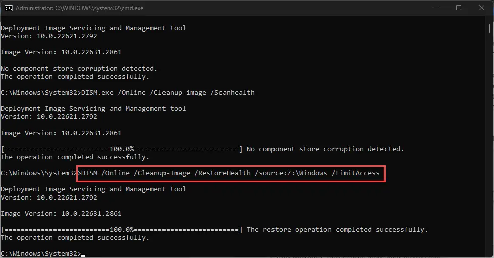
Task: Click the ScanHealth 100.0% progress bar
Action: click(x=121, y=149)
